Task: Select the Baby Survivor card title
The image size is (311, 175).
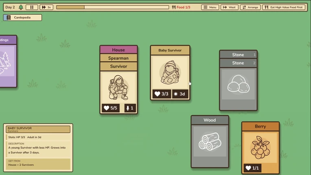Action: tap(170, 50)
